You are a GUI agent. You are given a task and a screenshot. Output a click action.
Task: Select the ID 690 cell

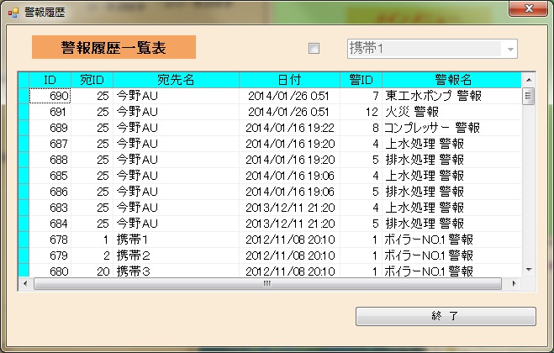50,97
